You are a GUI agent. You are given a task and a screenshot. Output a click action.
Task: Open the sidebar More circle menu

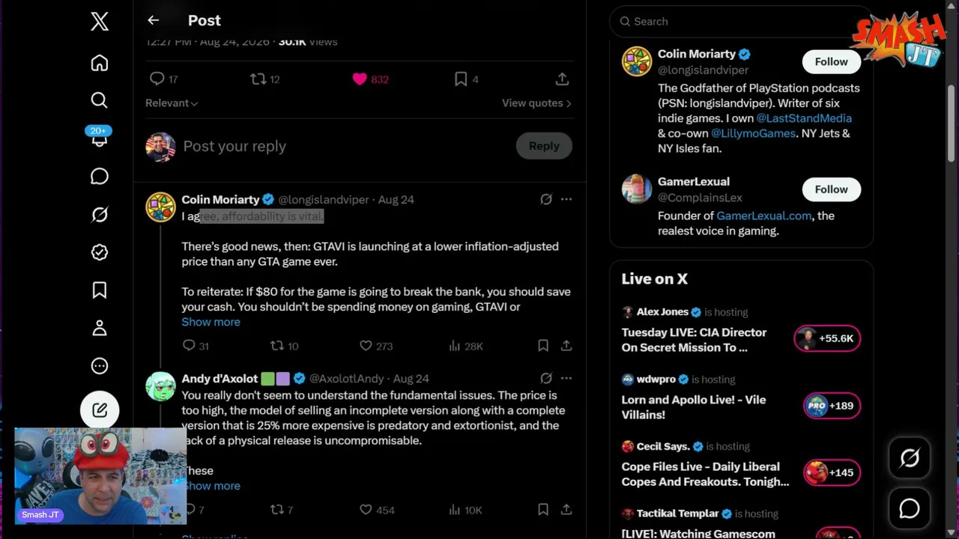100,366
